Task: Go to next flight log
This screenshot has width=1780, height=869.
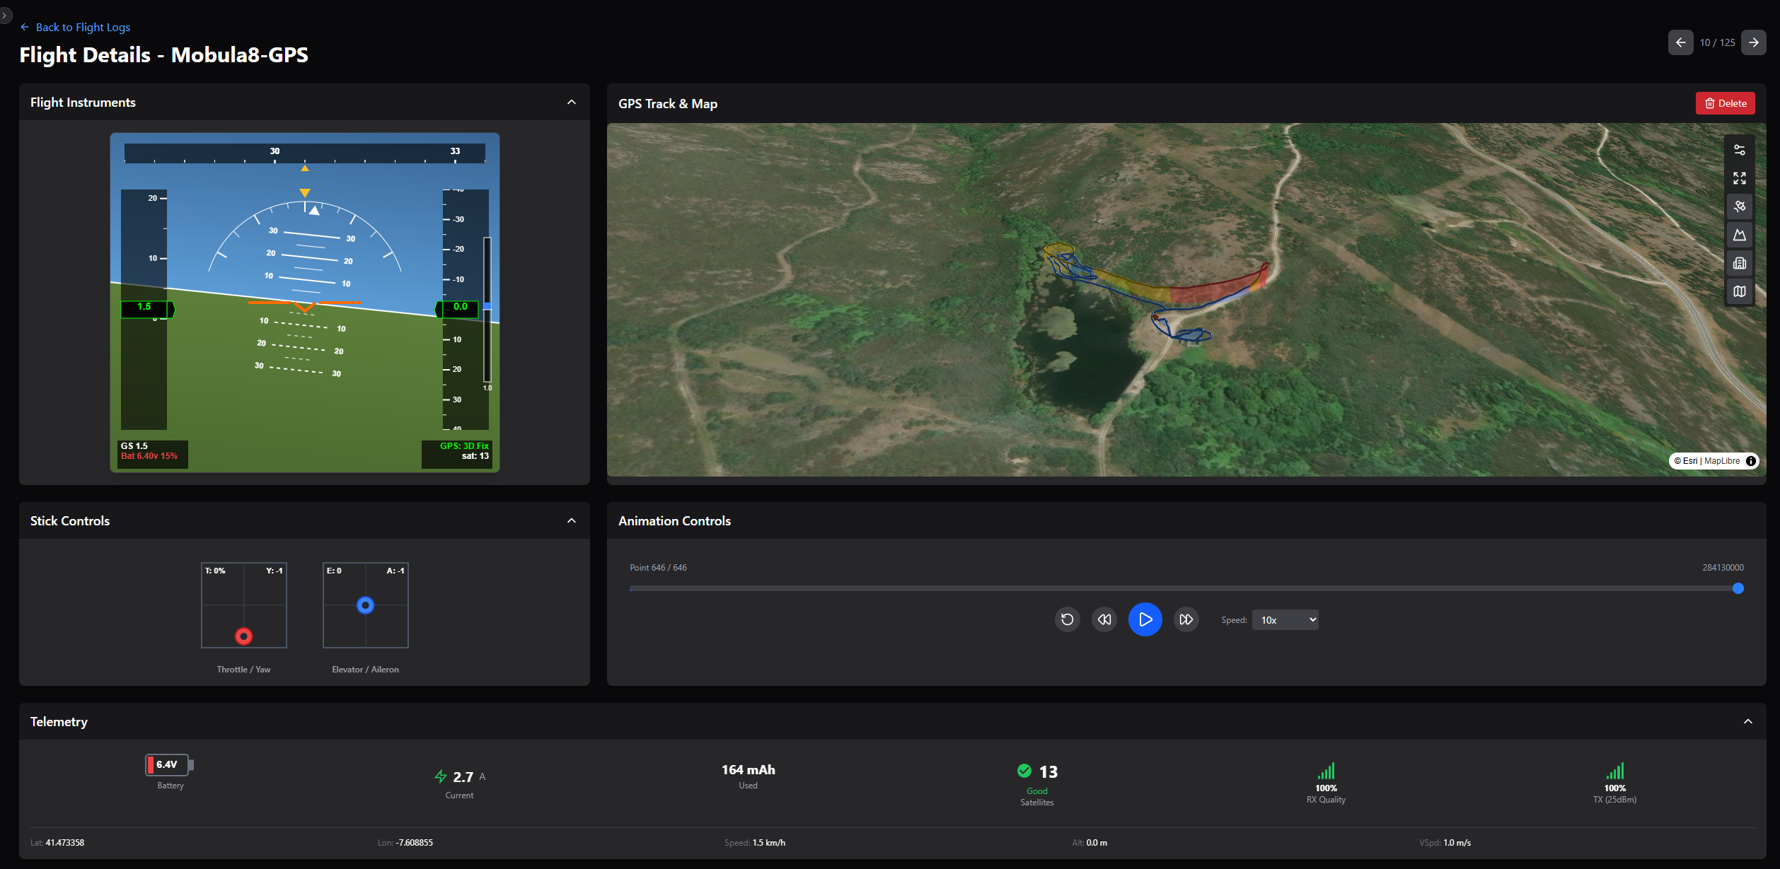Action: (1753, 42)
